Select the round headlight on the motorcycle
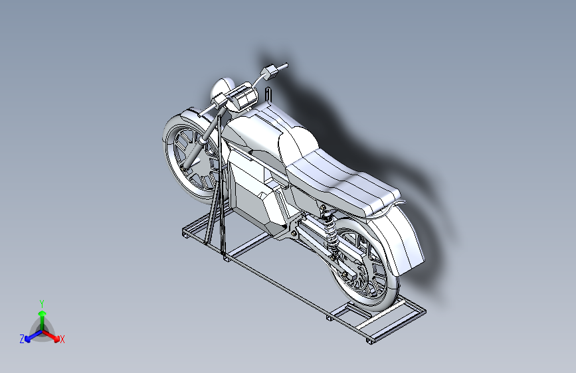 point(223,88)
